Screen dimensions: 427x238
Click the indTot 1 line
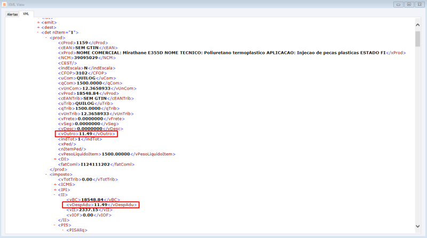(80, 139)
